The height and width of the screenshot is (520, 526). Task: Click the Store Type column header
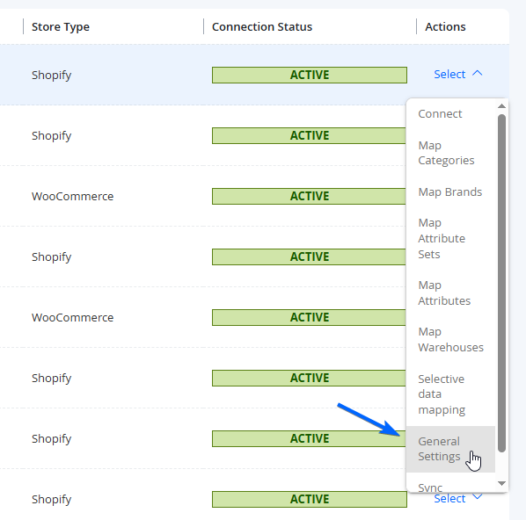tap(61, 27)
